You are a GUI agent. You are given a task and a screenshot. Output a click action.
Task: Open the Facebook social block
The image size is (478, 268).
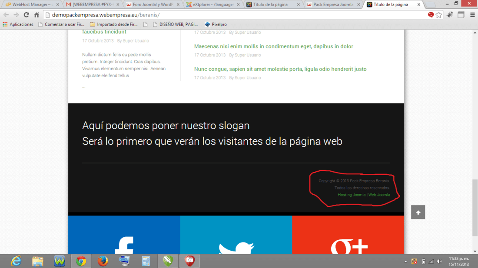pos(124,235)
